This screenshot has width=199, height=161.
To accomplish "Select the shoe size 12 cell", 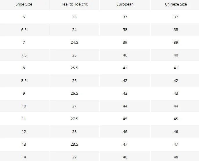I will tap(24, 132).
